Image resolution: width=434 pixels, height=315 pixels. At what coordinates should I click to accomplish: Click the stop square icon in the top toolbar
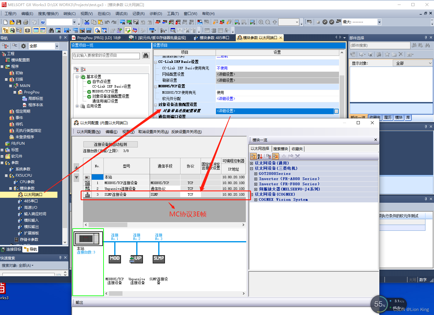coord(318,22)
